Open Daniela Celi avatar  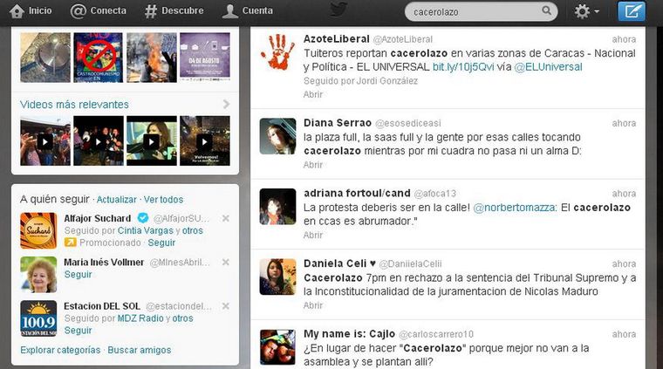click(277, 277)
